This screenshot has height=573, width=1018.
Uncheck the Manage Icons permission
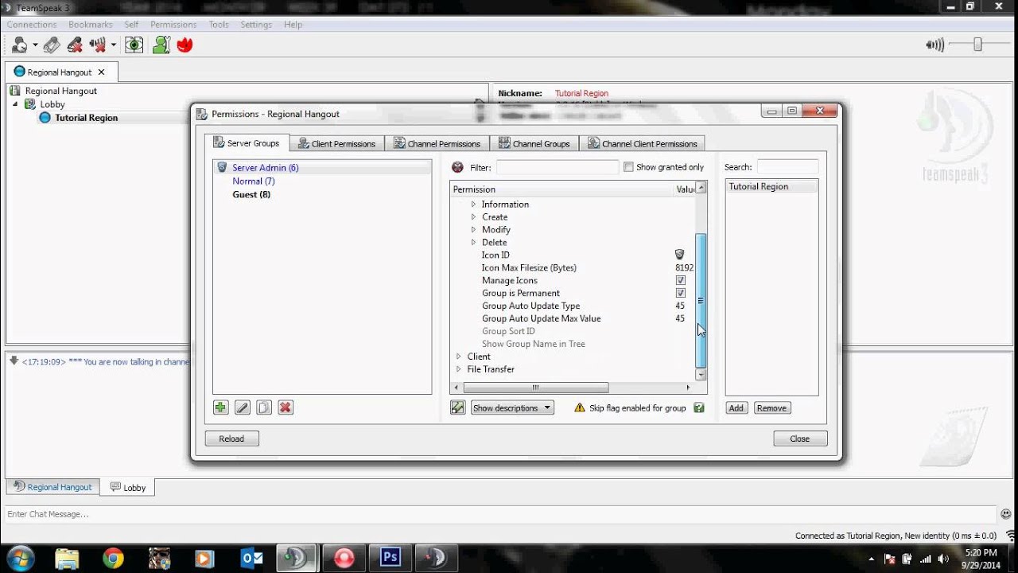point(681,280)
